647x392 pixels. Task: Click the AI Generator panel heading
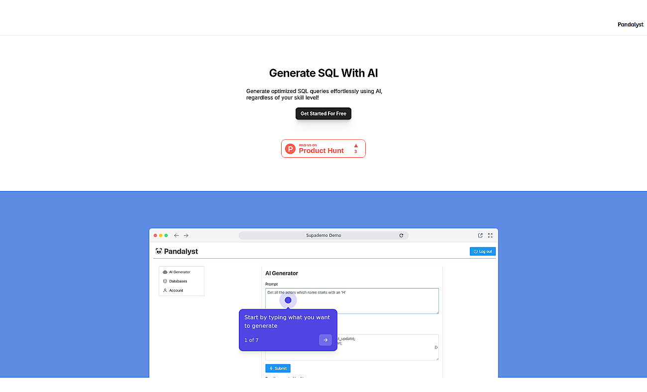coord(282,273)
